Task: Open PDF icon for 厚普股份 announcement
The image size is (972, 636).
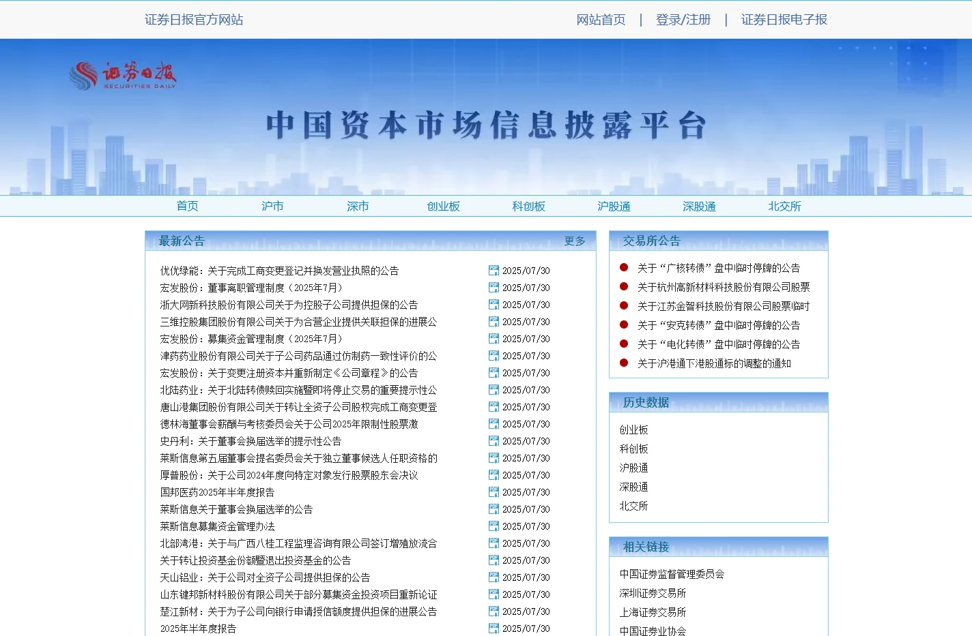Action: (494, 475)
